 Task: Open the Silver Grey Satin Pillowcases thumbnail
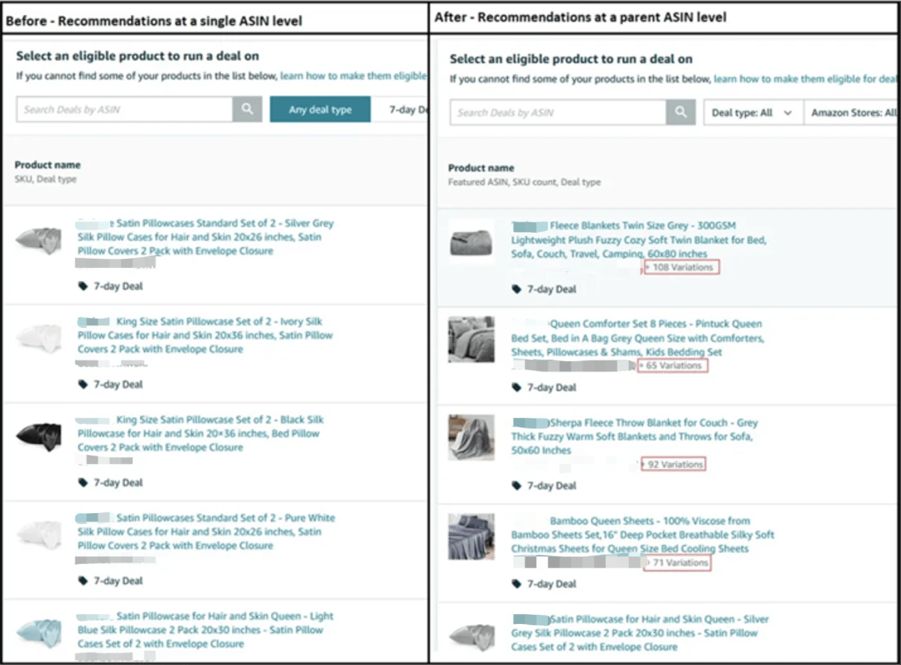pyautogui.click(x=39, y=239)
